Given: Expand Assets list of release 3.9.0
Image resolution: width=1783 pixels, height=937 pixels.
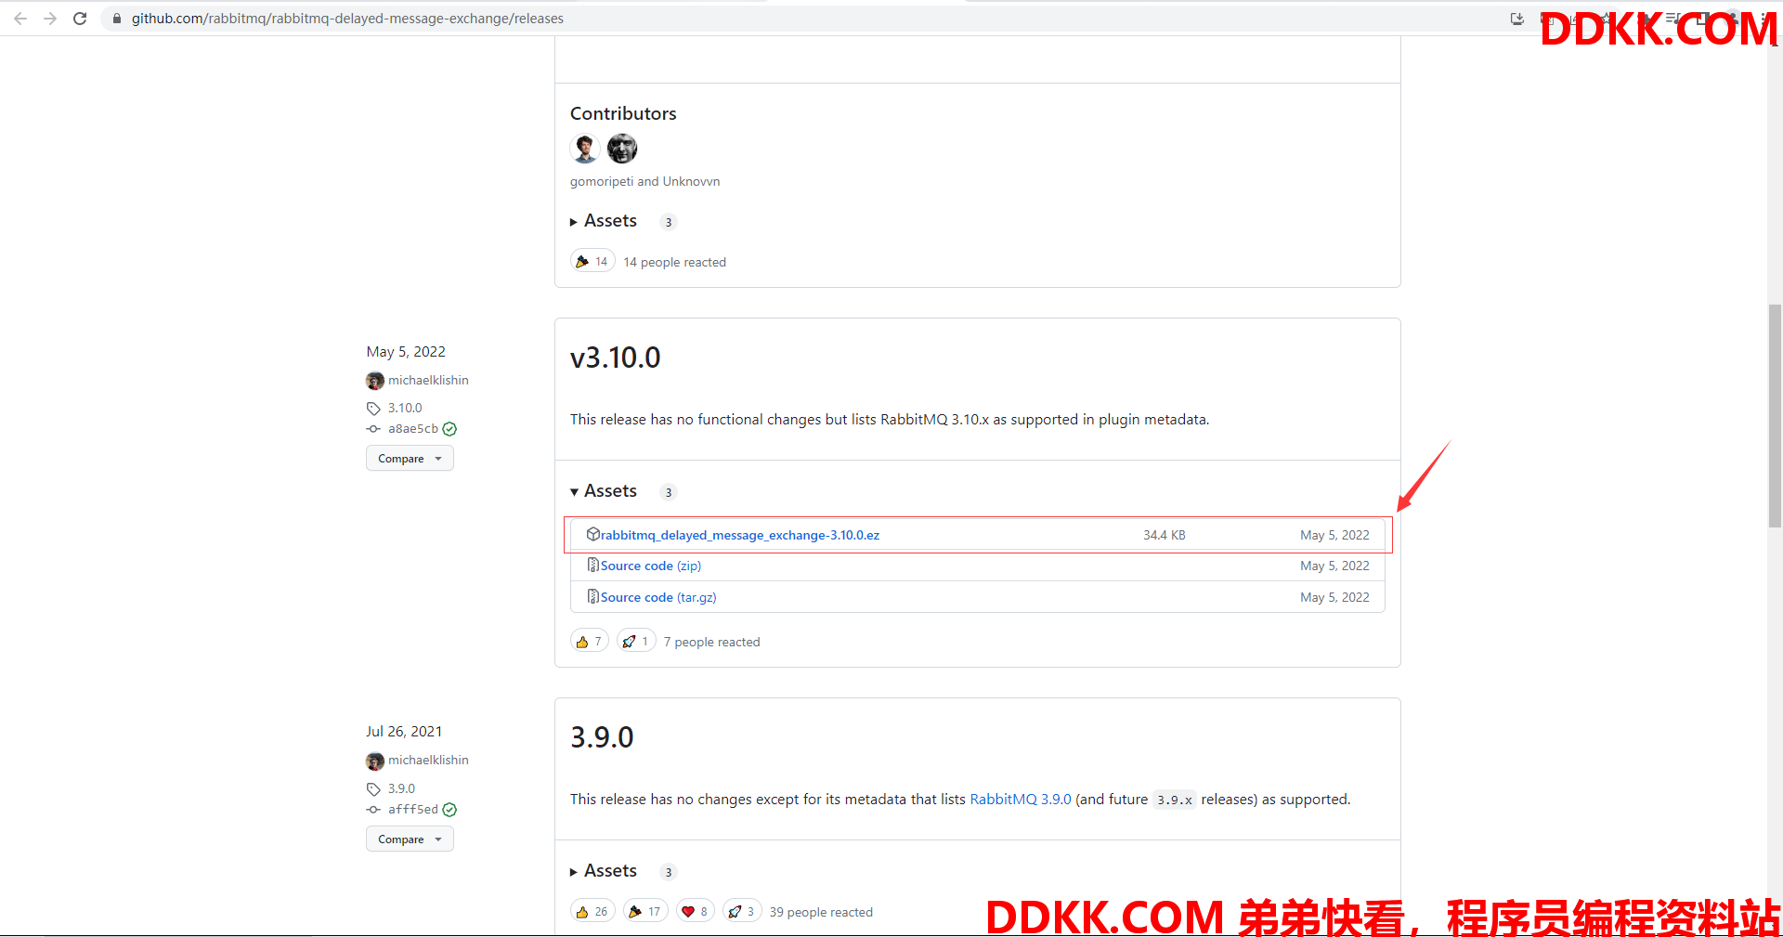Looking at the screenshot, I should (x=604, y=871).
